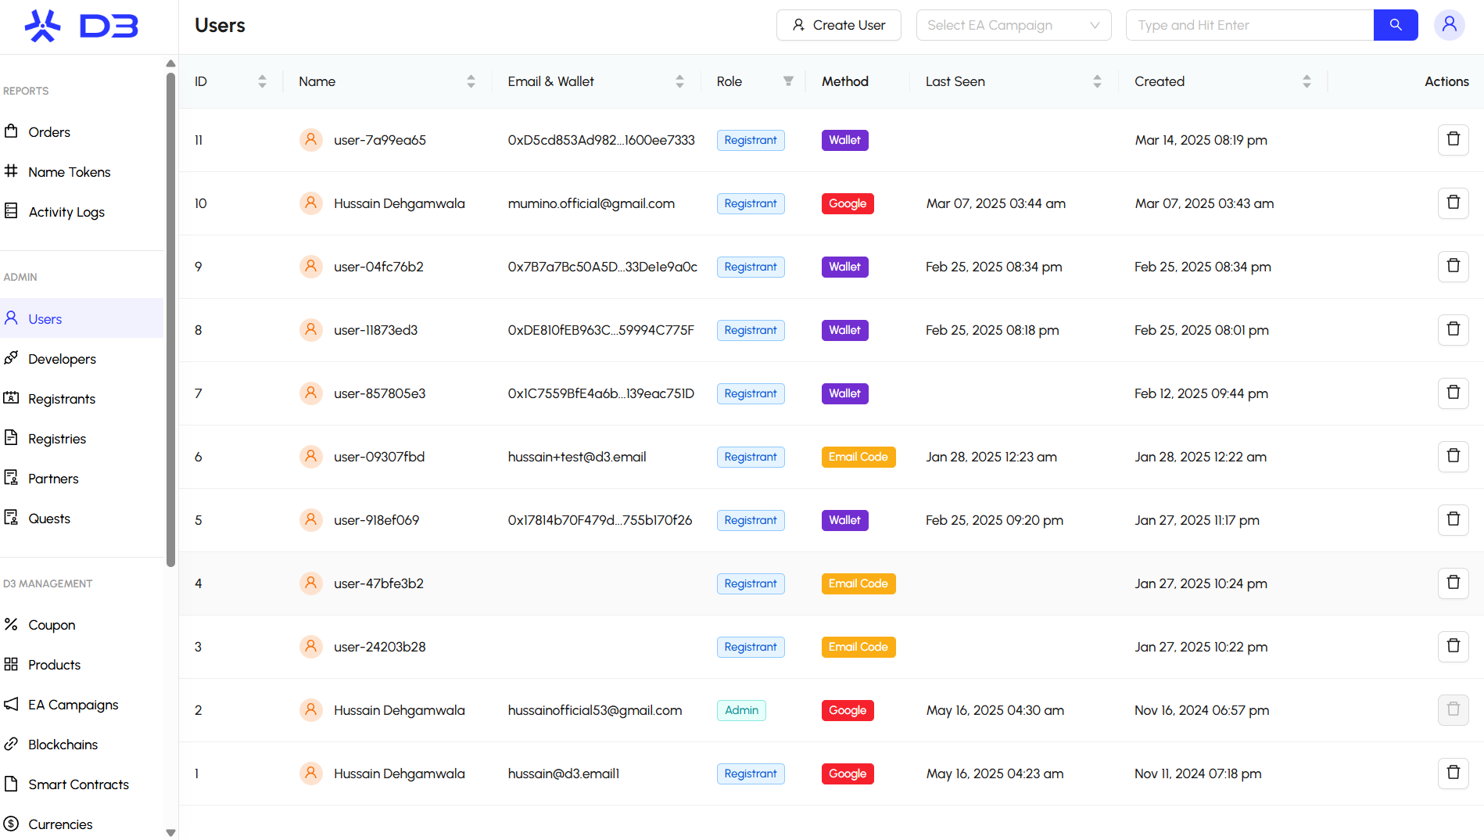The image size is (1484, 840).
Task: Click email hussain+test@d3.email
Action: point(577,457)
